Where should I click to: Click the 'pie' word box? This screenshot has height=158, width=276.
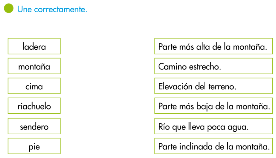(x=34, y=146)
